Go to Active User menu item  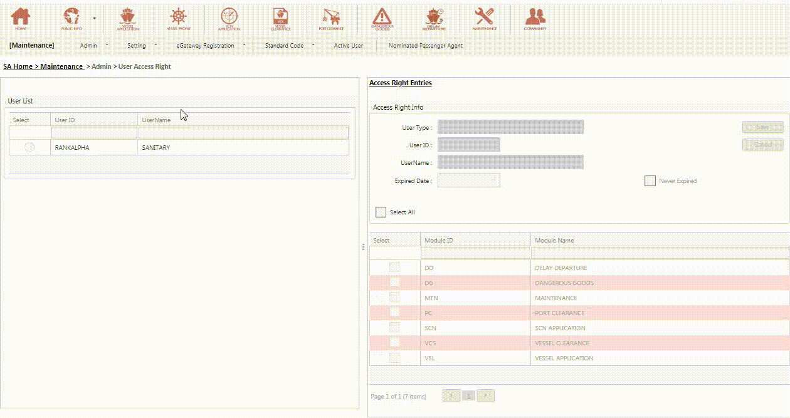click(348, 46)
